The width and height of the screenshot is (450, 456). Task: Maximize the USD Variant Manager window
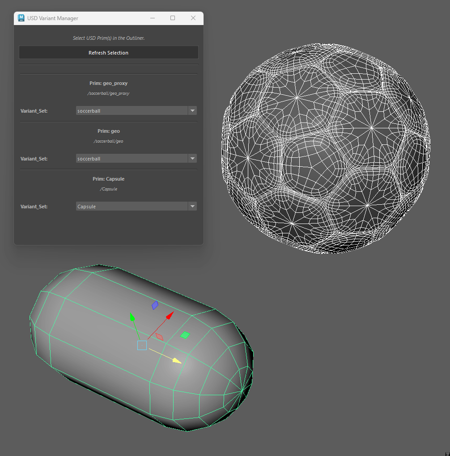point(173,18)
